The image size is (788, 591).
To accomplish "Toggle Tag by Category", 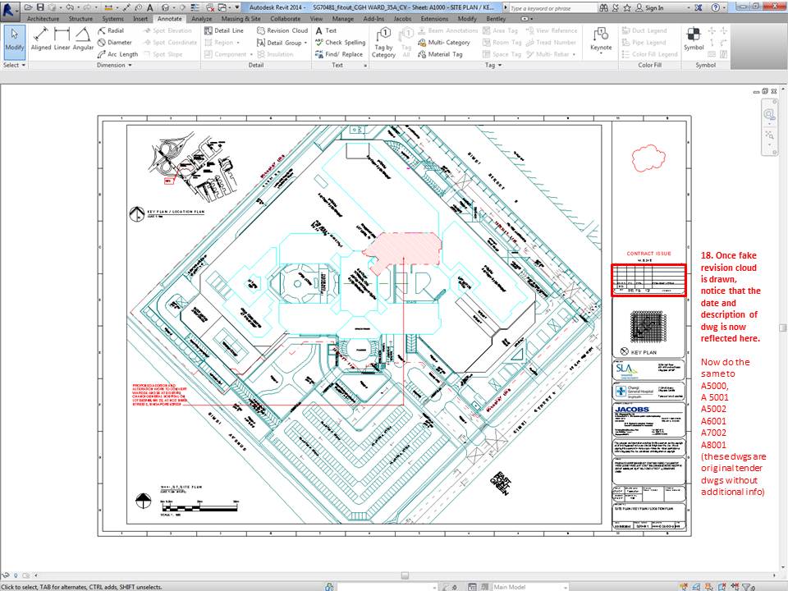I will pyautogui.click(x=383, y=39).
